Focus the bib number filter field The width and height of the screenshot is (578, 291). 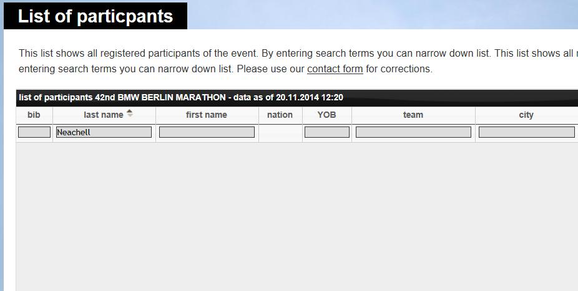click(34, 132)
